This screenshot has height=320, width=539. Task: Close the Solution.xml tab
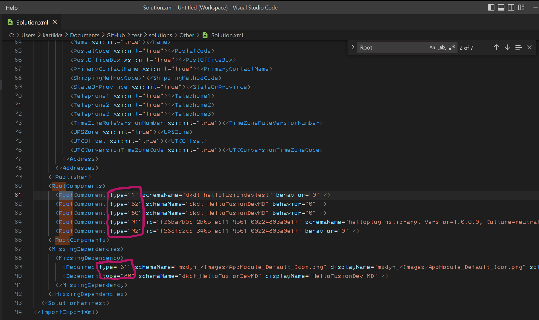55,22
